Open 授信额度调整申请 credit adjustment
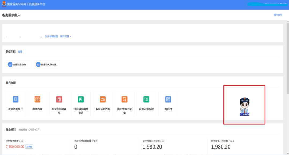This screenshot has width=289, height=155. point(81,100)
